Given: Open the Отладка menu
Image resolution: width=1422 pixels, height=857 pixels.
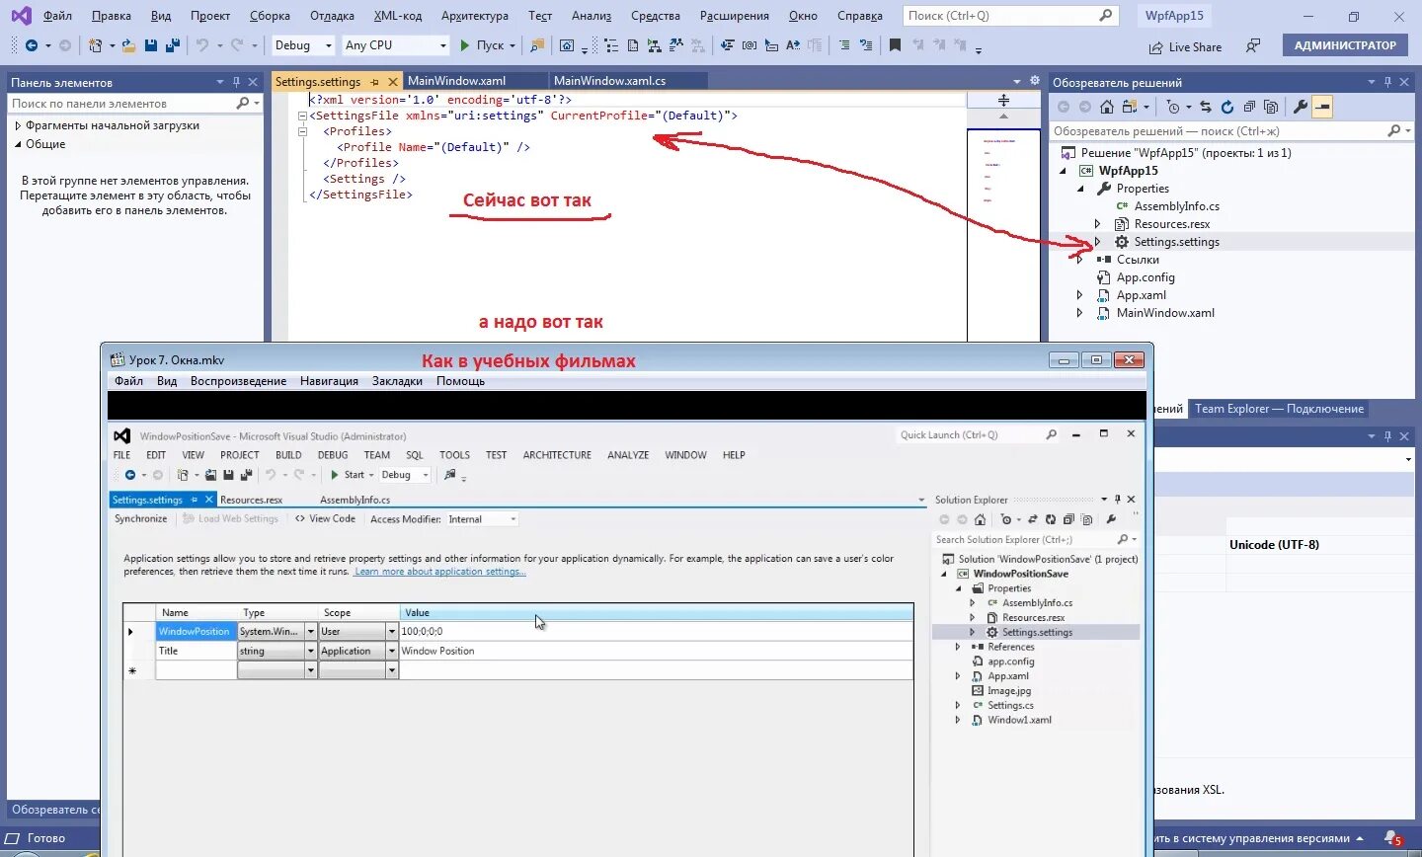Looking at the screenshot, I should (332, 16).
